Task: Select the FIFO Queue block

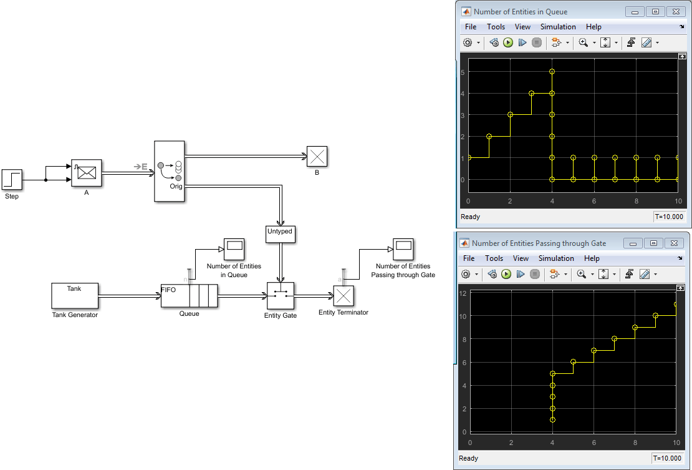Action: 189,295
